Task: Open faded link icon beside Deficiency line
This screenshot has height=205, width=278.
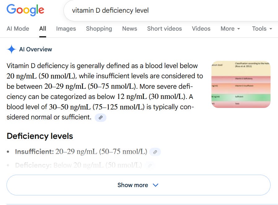Action: tap(150, 165)
